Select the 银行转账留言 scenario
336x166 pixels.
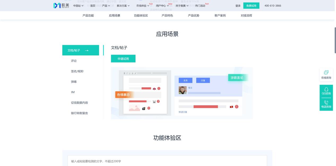pos(79,113)
